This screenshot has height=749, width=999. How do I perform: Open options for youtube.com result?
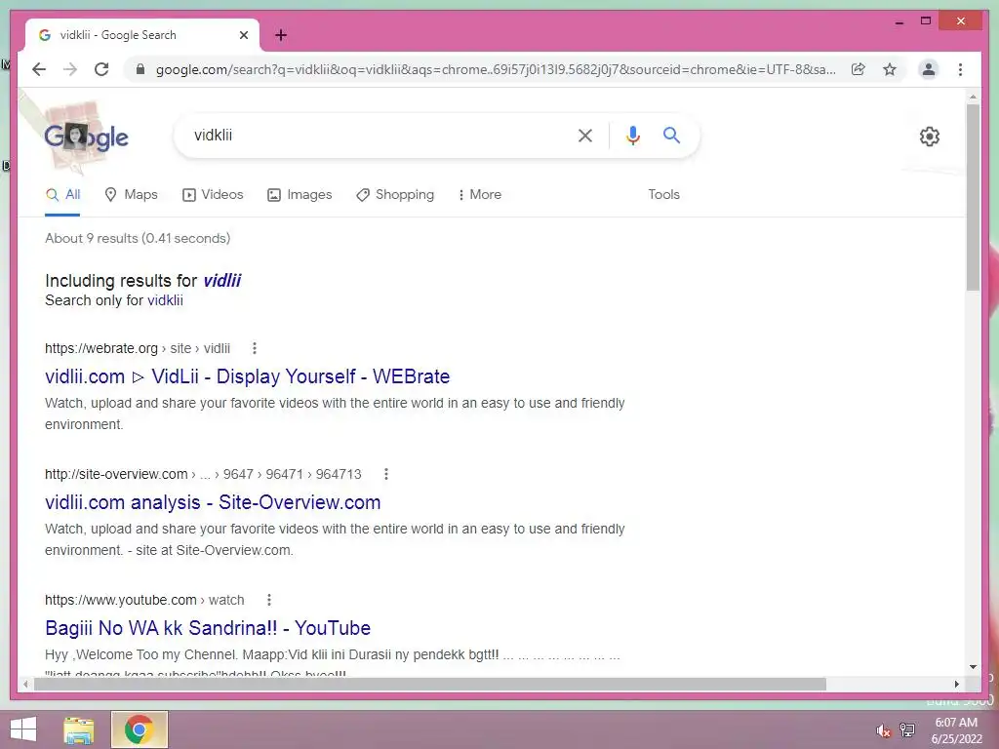[x=269, y=600]
